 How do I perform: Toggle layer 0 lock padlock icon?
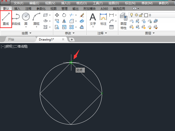(141, 15)
